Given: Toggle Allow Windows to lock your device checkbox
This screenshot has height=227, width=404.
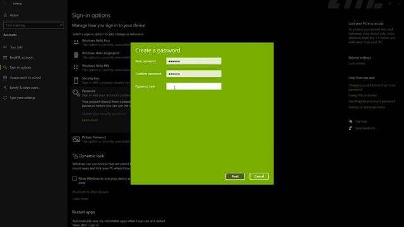Looking at the screenshot, I should 74,178.
